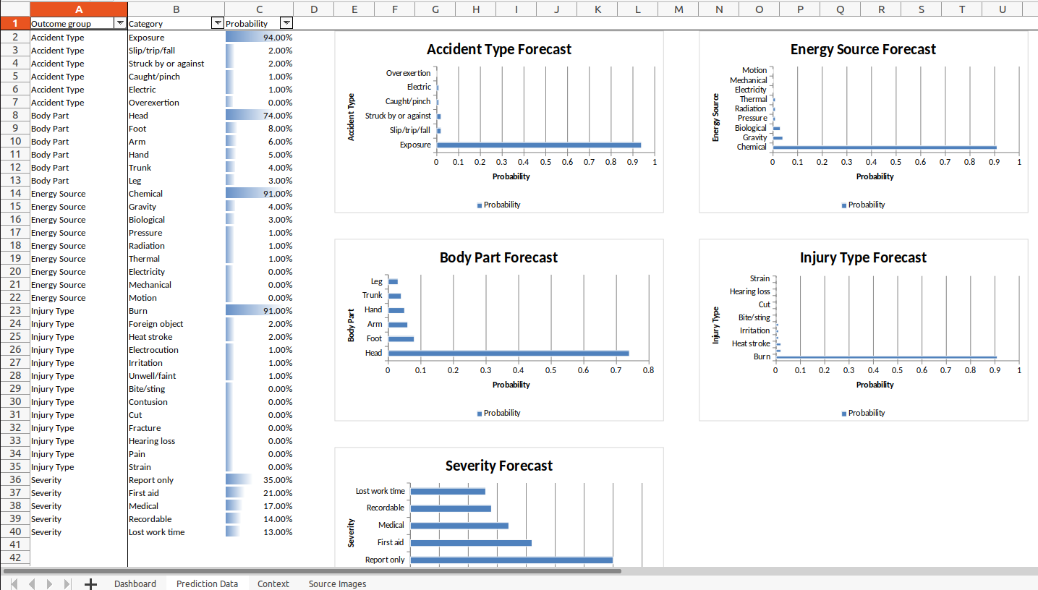Select column D header

coord(314,9)
